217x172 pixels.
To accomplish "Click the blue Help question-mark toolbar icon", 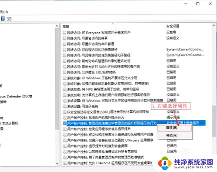I will pyautogui.click(x=3, y=19).
